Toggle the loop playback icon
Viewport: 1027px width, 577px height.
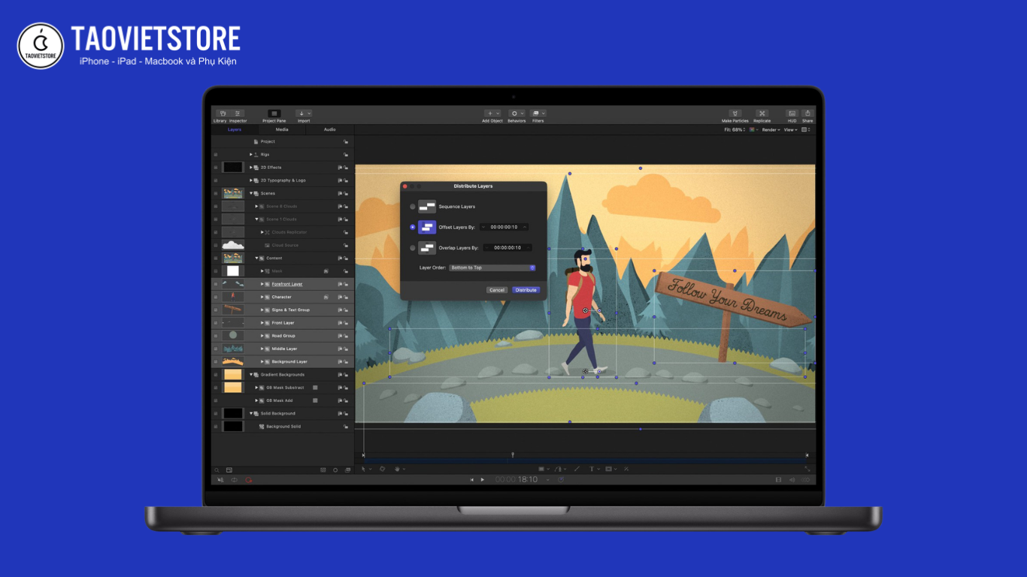click(x=234, y=479)
